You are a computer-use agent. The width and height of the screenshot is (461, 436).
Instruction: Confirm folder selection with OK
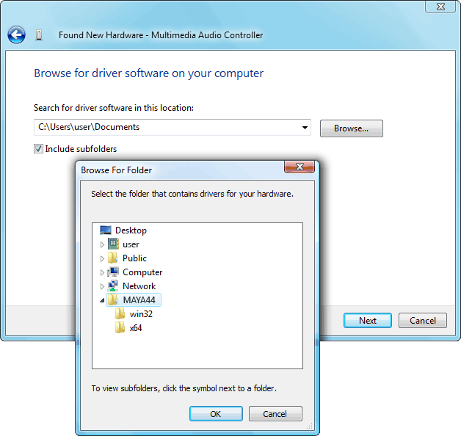click(216, 414)
